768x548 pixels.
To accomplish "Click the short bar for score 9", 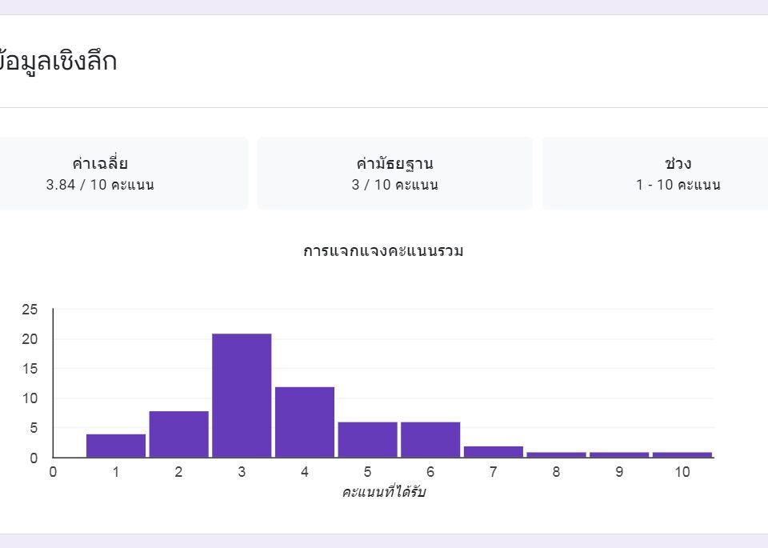I will point(619,455).
